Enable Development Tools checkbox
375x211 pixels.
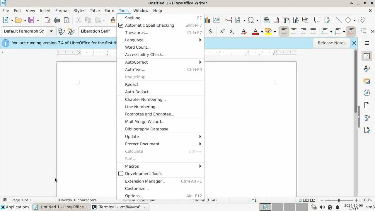(121, 173)
